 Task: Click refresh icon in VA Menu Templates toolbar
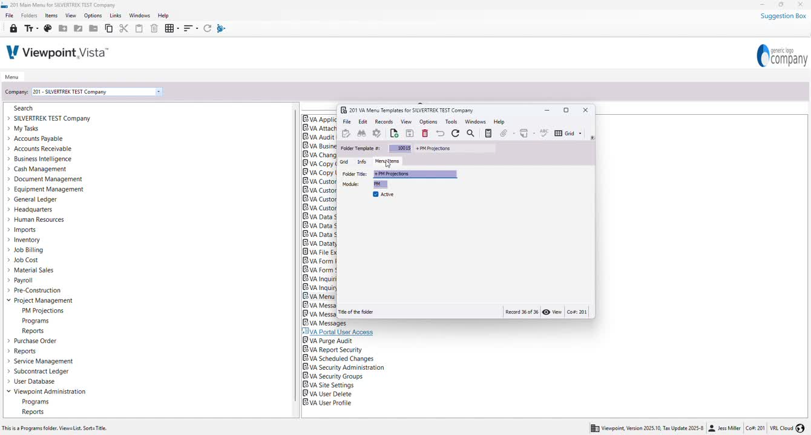[x=455, y=134]
